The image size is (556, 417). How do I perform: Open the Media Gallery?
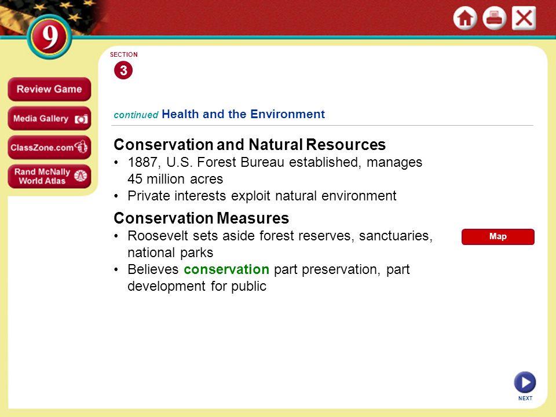click(x=49, y=118)
